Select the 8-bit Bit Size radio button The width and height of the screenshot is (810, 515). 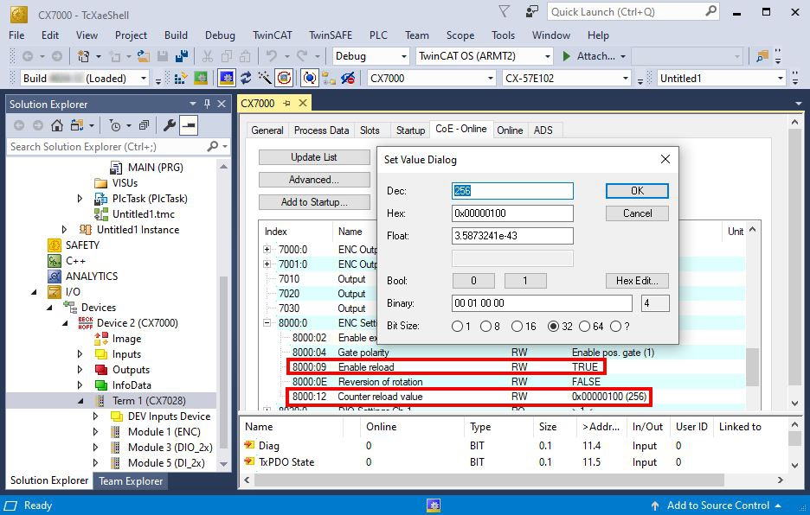tap(486, 326)
